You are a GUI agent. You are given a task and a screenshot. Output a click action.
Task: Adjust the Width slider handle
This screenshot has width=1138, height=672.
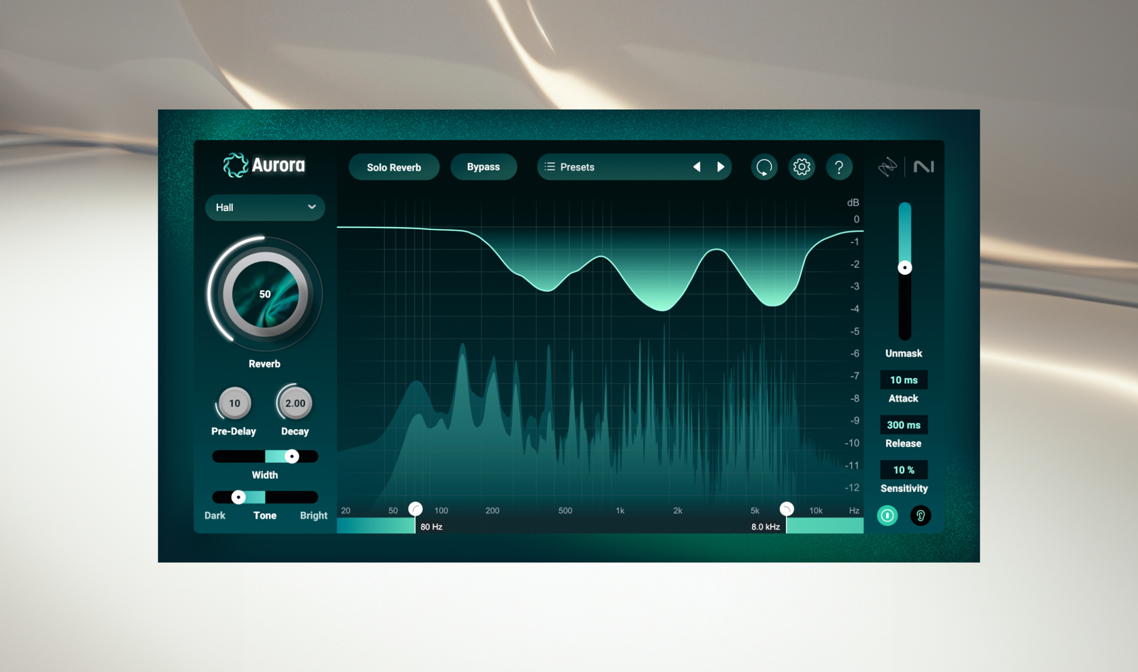(293, 456)
